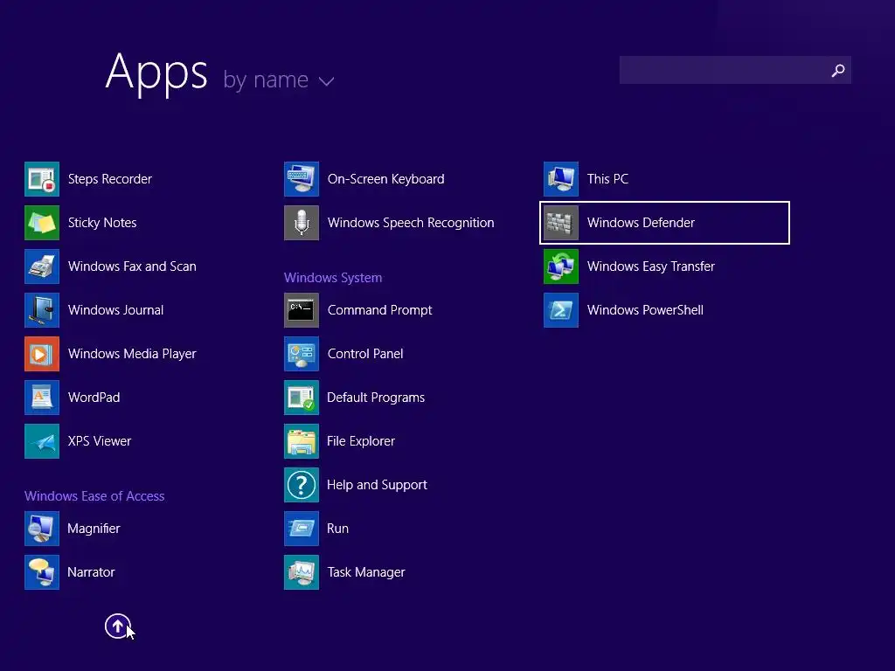Open Control Panel icon
Image resolution: width=895 pixels, height=671 pixels.
click(302, 354)
